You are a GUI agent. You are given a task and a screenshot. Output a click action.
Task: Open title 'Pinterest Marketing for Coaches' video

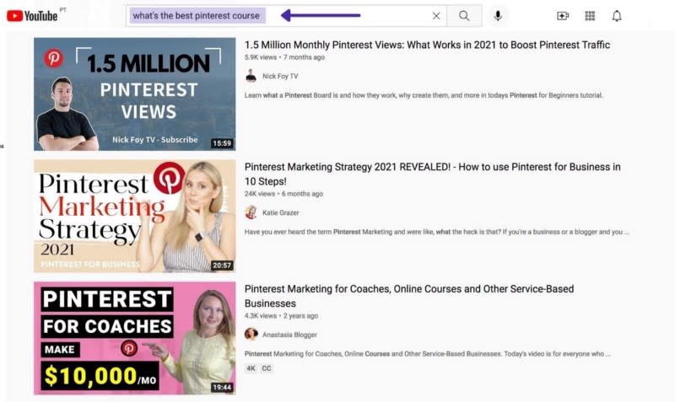409,297
